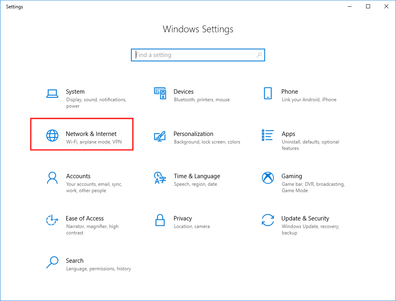Image resolution: width=396 pixels, height=301 pixels.
Task: Click the Privacy padlock icon
Action: pyautogui.click(x=160, y=220)
